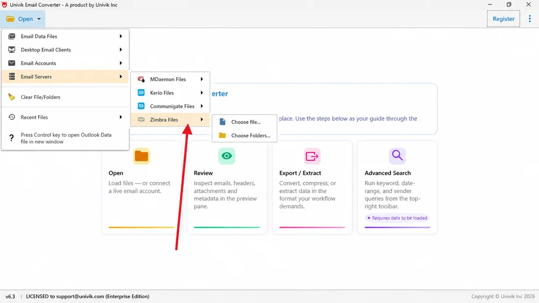Restore down the application window
This screenshot has width=539, height=303.
(509, 4)
